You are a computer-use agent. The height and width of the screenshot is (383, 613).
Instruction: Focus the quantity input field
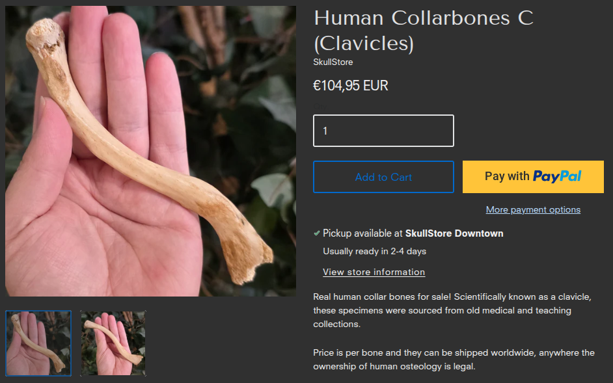(x=383, y=131)
